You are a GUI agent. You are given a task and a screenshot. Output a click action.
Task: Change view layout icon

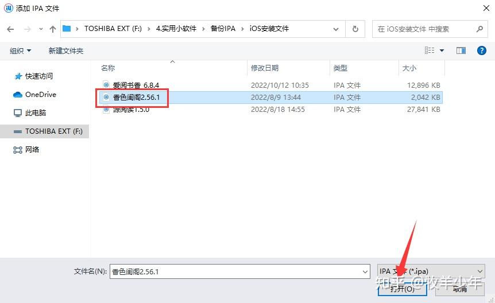pos(430,50)
